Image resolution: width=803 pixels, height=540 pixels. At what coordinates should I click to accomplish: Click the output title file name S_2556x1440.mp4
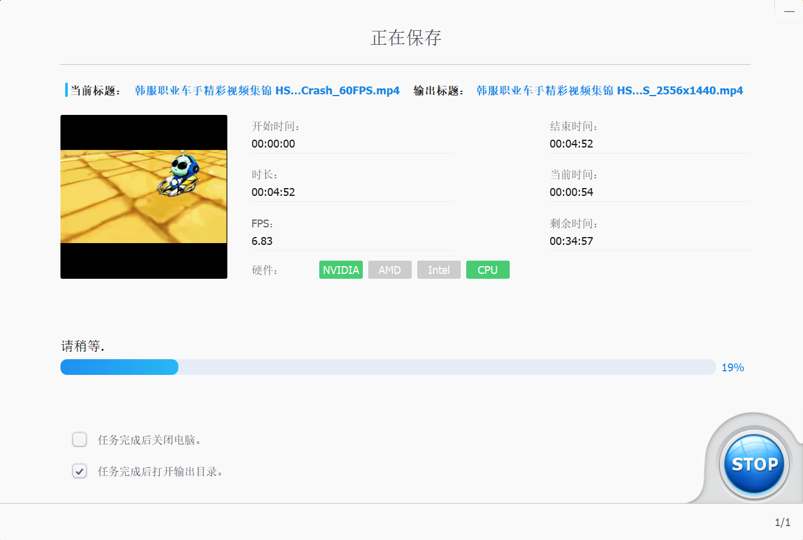point(610,91)
